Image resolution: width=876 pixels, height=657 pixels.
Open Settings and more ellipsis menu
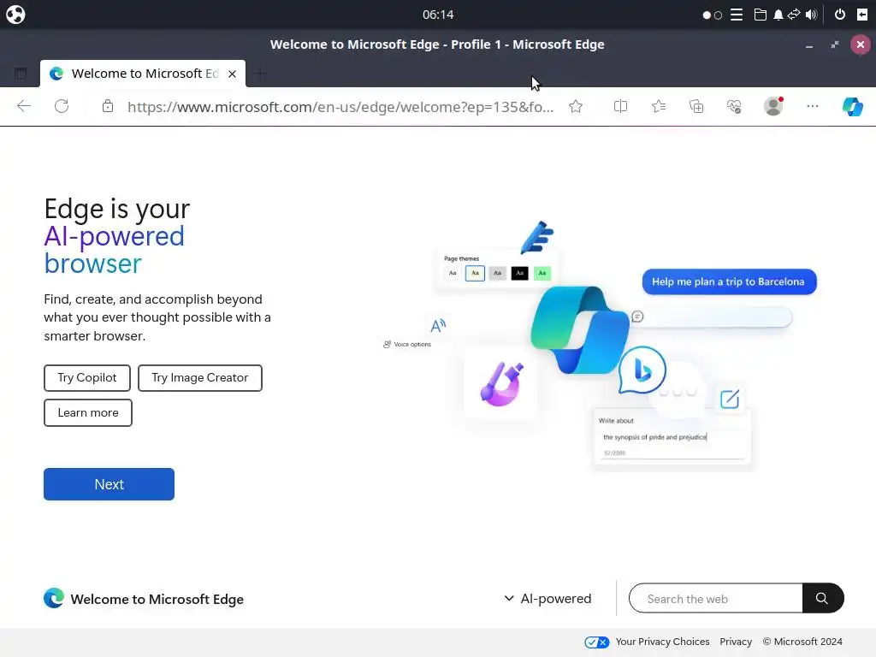coord(813,106)
